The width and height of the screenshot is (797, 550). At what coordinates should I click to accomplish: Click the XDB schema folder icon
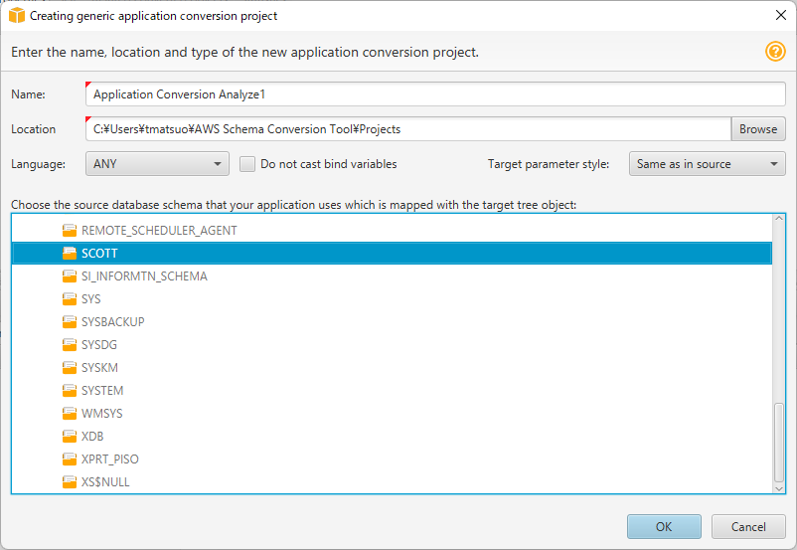coord(70,437)
